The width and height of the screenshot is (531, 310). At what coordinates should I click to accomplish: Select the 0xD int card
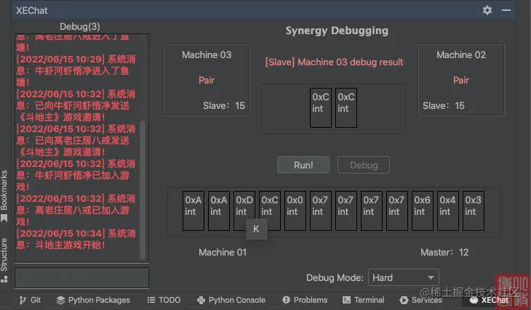(244, 211)
